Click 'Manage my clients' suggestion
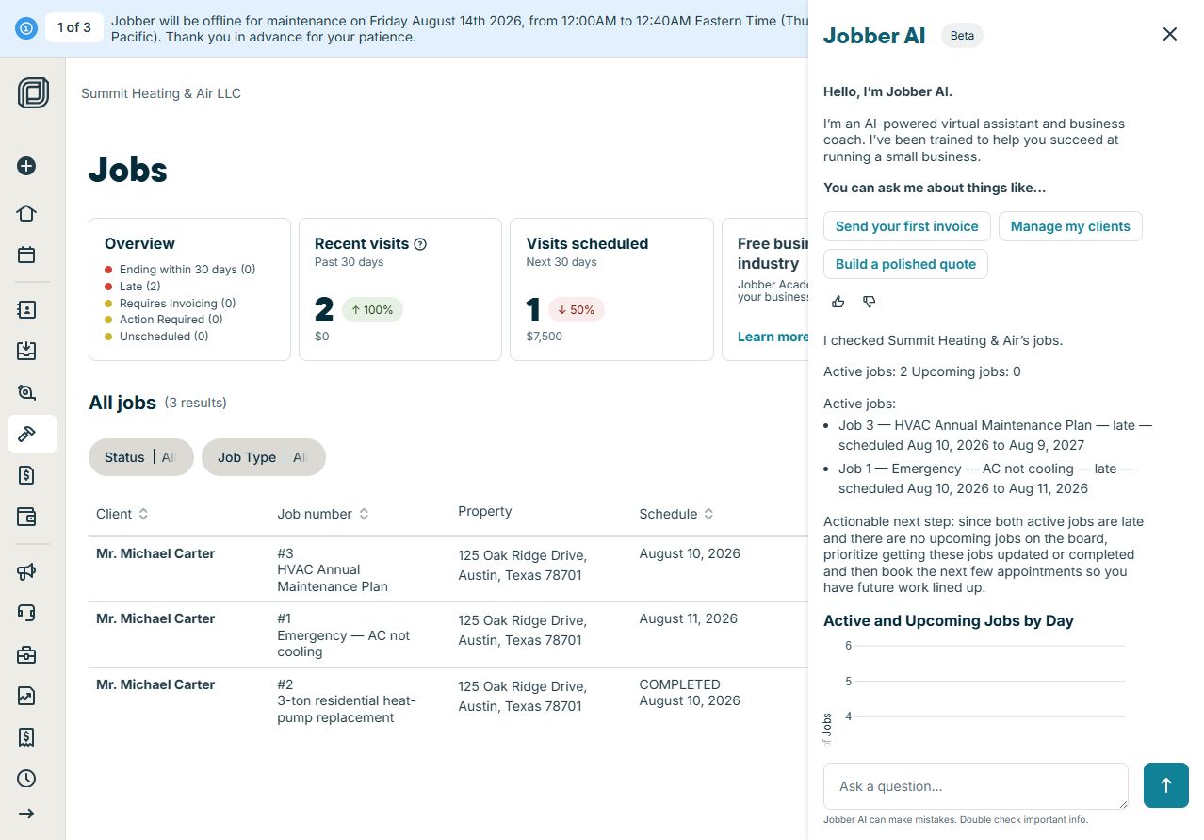The height and width of the screenshot is (840, 1204). [x=1070, y=226]
